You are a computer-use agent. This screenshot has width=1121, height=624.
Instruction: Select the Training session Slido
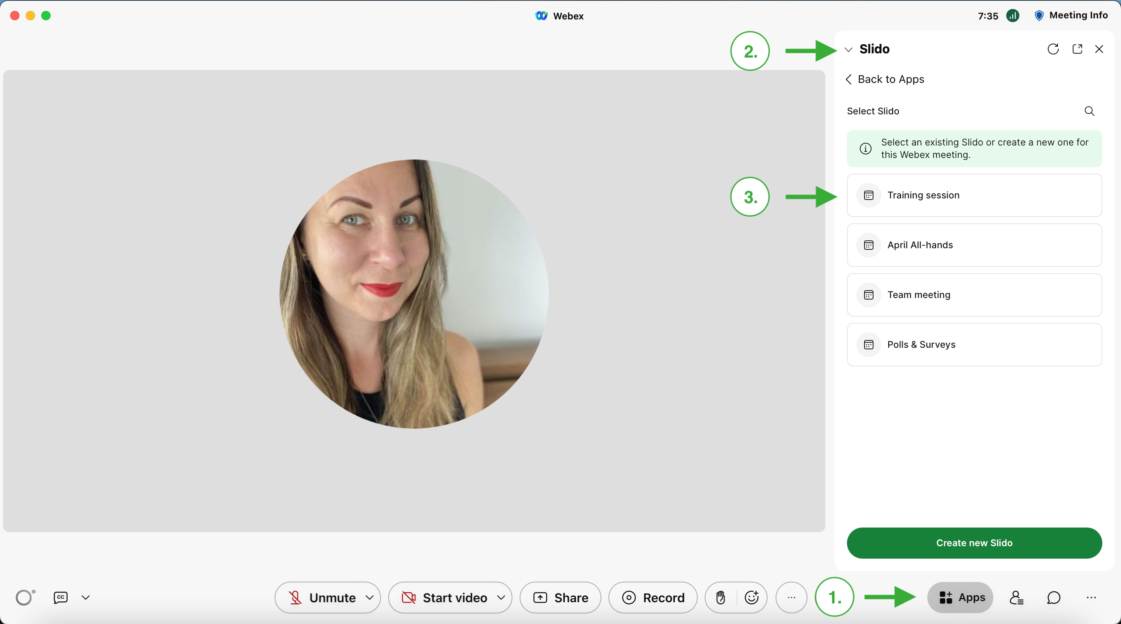point(974,195)
